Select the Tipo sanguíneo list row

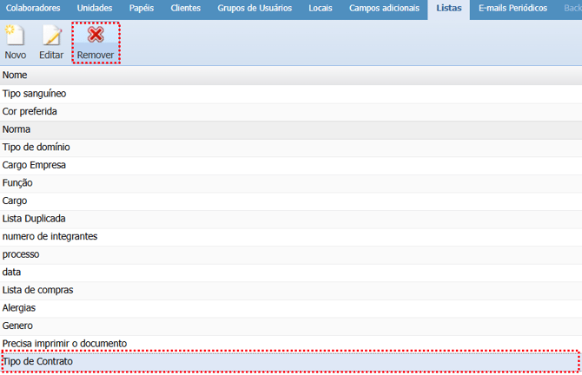click(x=35, y=94)
